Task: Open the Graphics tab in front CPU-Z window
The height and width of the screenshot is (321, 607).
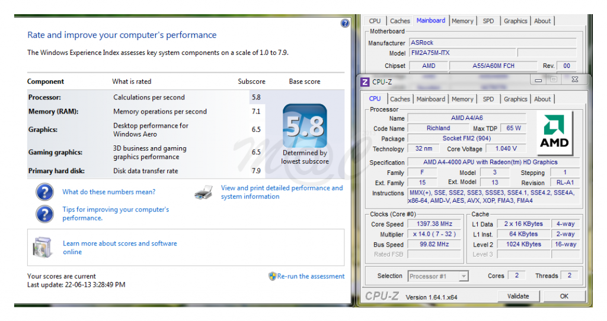Action: (x=515, y=99)
